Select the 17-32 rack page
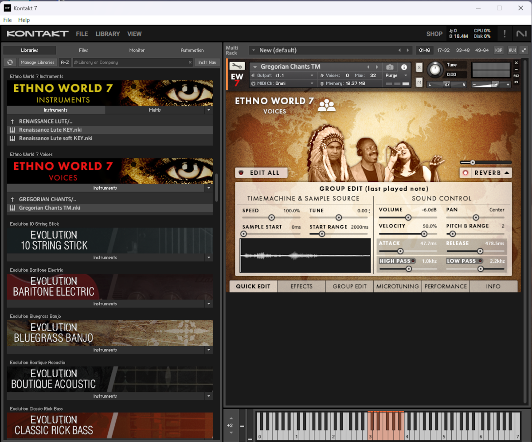Viewport: 532px width, 442px height. (443, 50)
